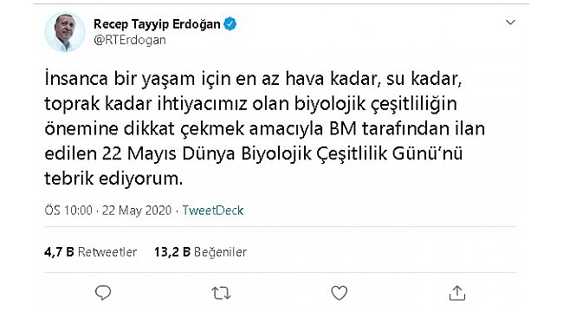Viewport: 563px width, 312px height.
Task: Click the closing words tebrik ediyorum
Action: coord(113,179)
